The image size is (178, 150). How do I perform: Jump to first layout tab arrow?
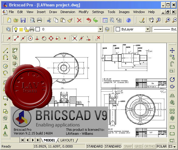tap(22, 140)
